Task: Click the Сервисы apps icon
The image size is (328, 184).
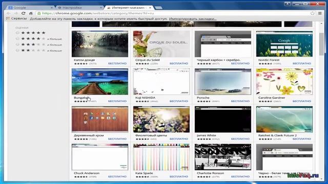Action: (x=8, y=18)
